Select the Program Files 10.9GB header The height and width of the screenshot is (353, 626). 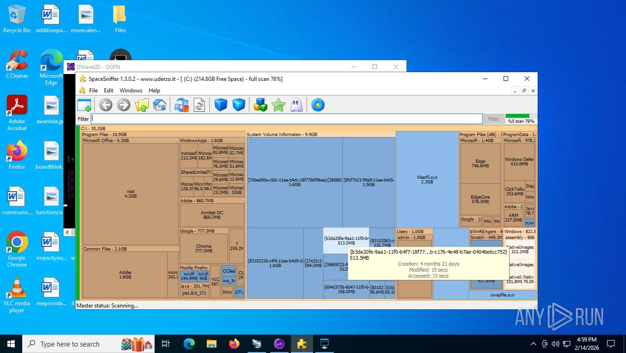pos(163,135)
